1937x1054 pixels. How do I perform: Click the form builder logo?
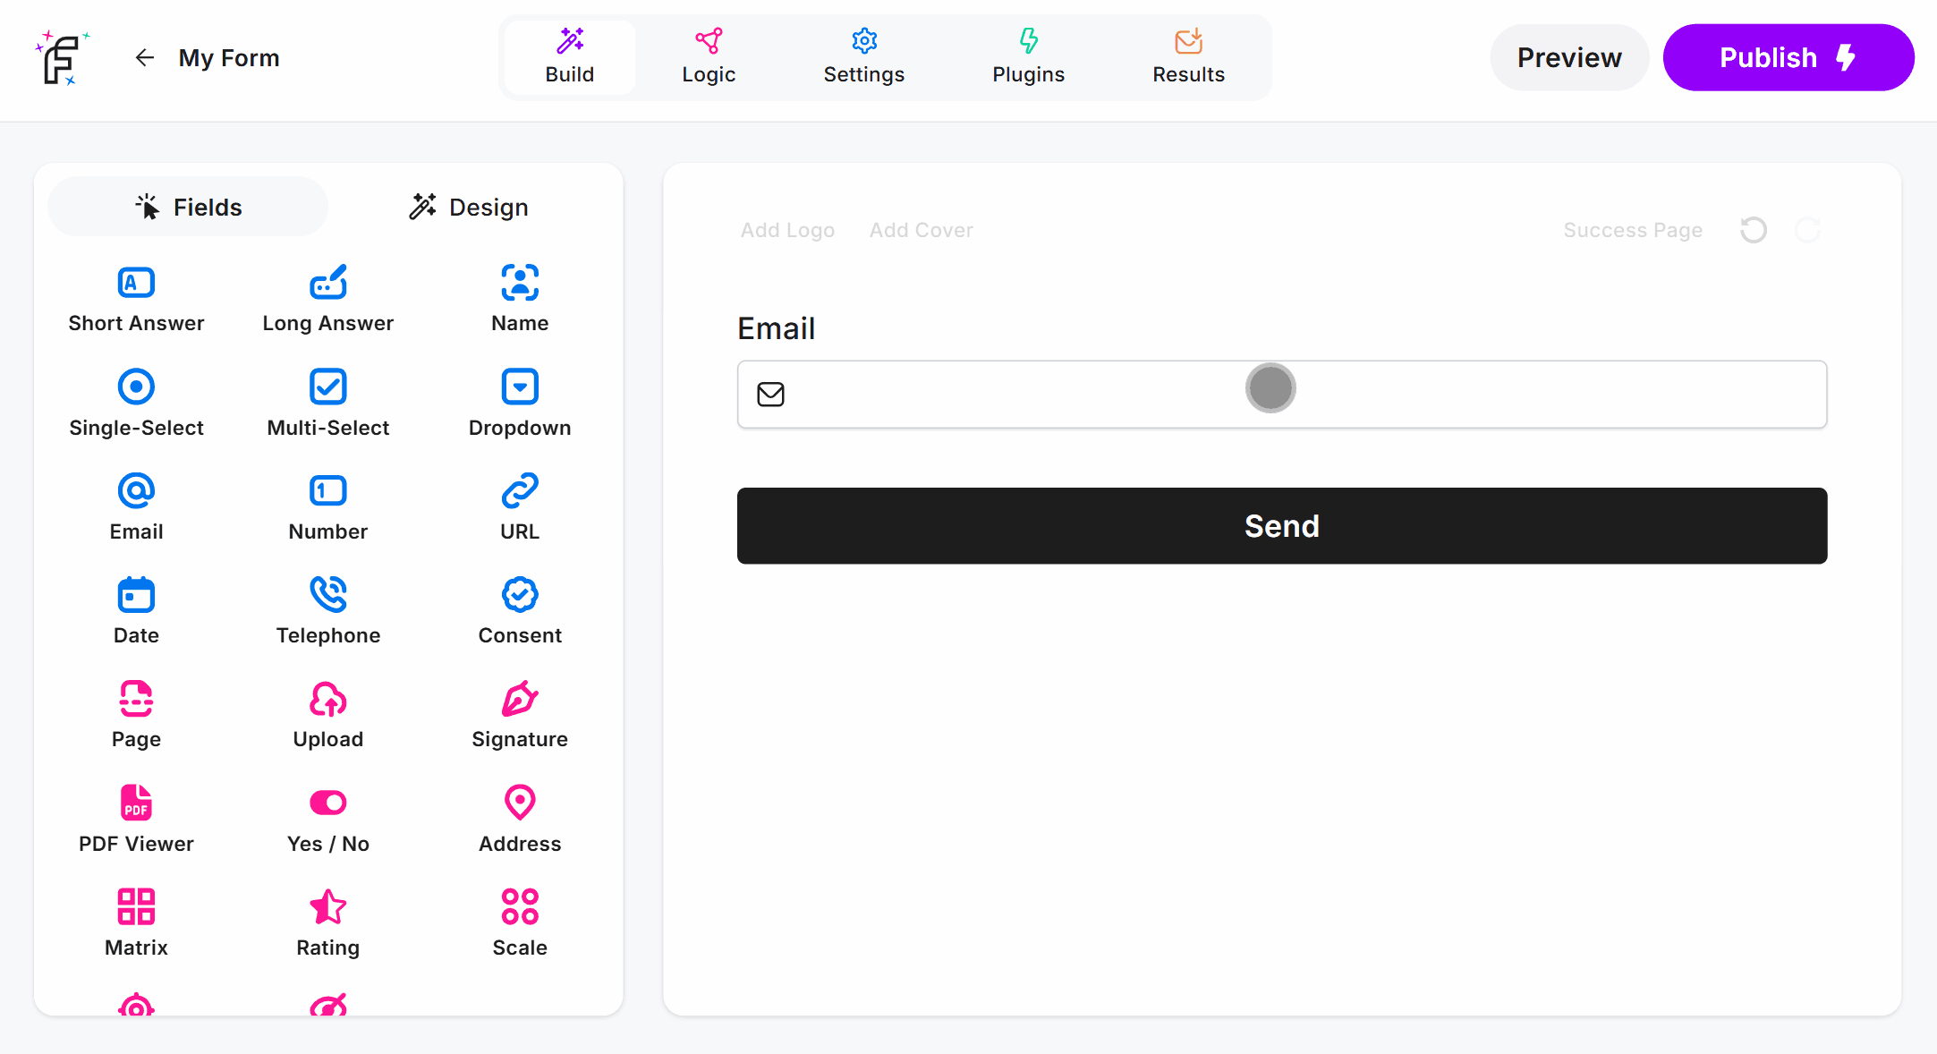tap(62, 57)
